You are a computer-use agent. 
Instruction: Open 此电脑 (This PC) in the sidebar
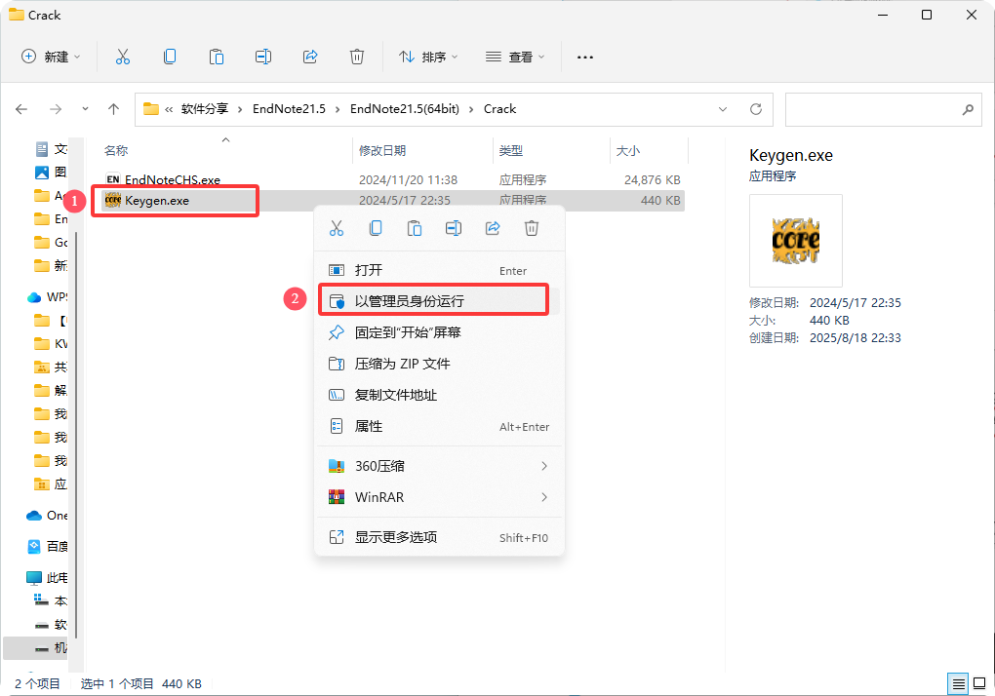[48, 577]
